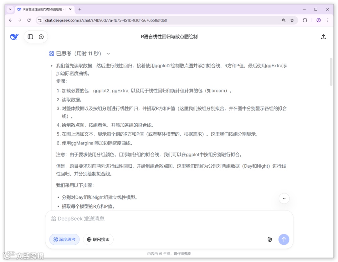The width and height of the screenshot is (338, 262).
Task: Click the 我们采用以下步骤 line
Action: 75,186
